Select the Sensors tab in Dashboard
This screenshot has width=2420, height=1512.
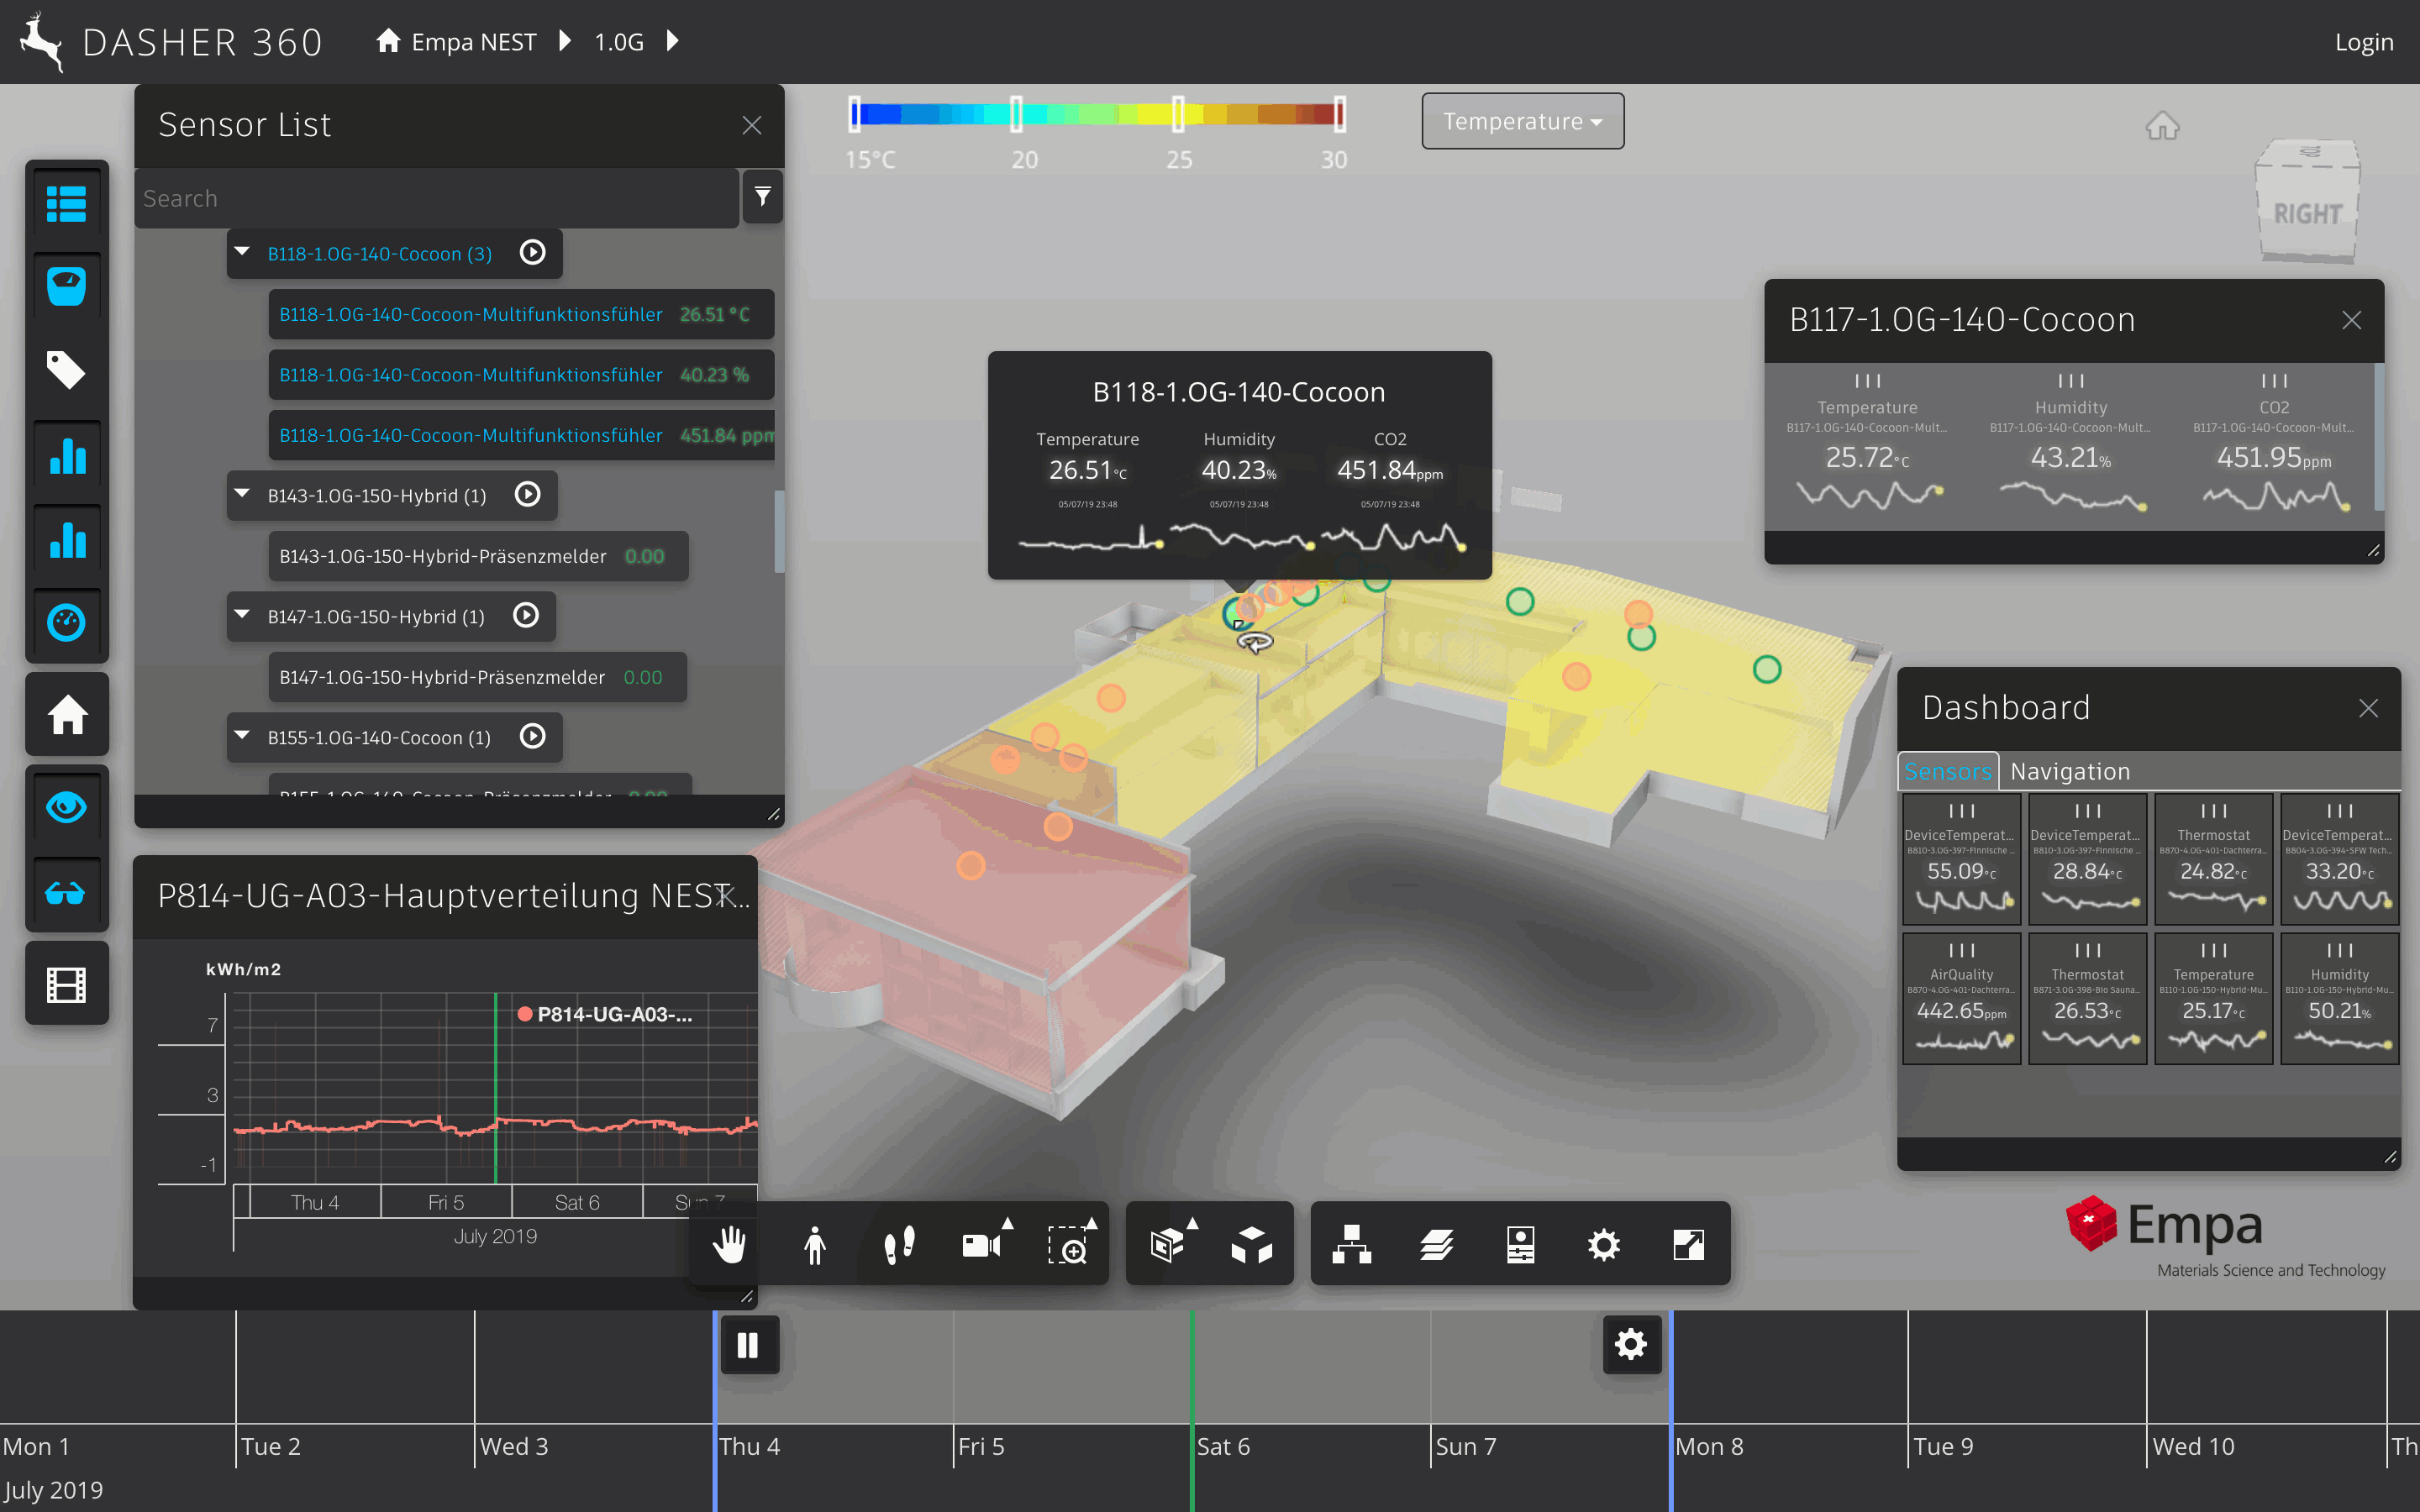pos(1947,771)
